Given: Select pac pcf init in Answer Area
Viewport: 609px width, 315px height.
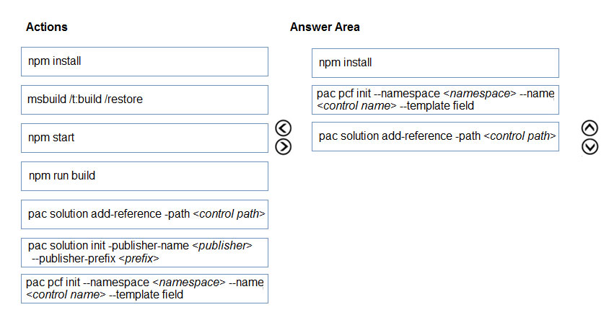Looking at the screenshot, I should pos(435,99).
